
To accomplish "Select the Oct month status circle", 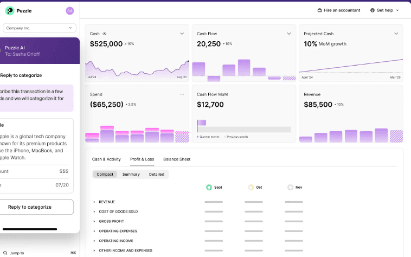I will 251,187.
